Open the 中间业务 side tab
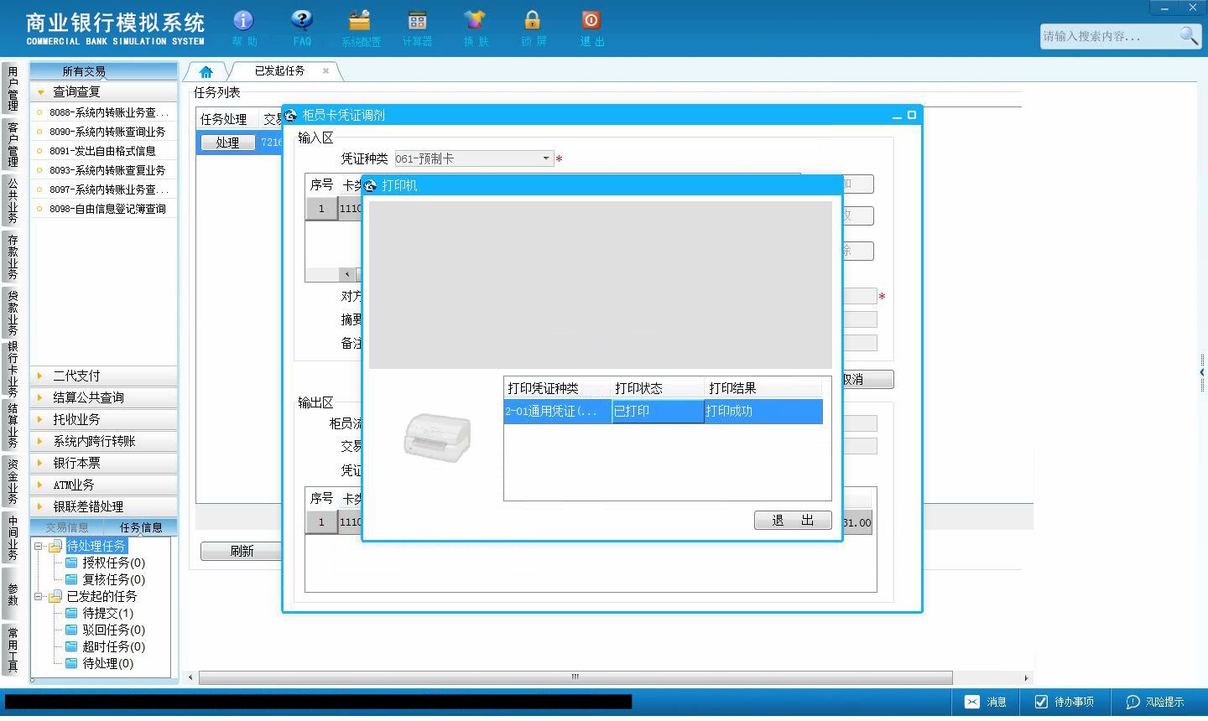This screenshot has height=721, width=1208. [12, 538]
